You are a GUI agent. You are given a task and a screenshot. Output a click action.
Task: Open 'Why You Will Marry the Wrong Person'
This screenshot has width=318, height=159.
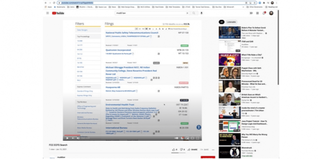click(x=229, y=139)
